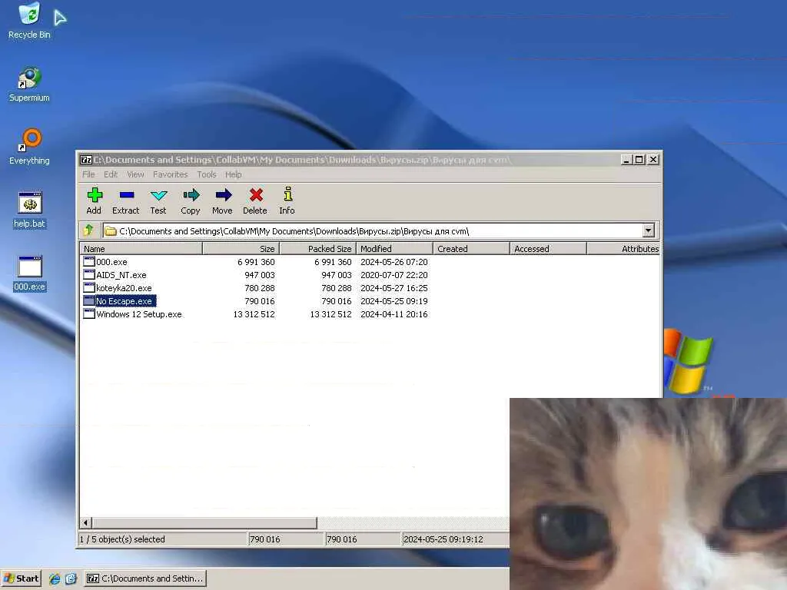Select the 000.exe desktop file
Viewport: 787px width, 590px height.
(30, 273)
